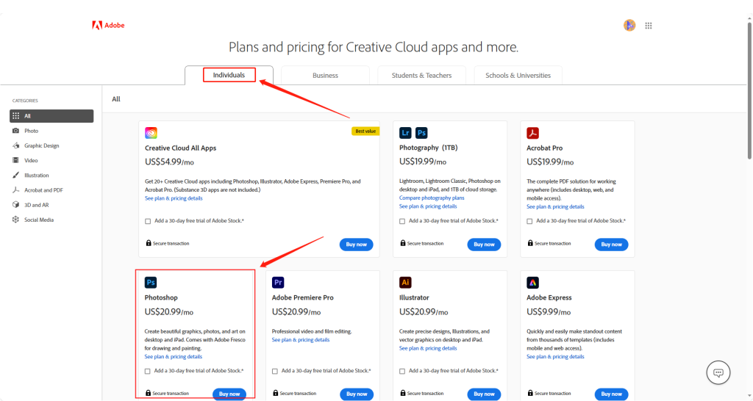
Task: See plan details for Adobe Express
Action: [x=555, y=356]
